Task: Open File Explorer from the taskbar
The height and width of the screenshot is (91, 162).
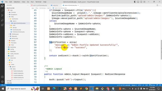Action: point(97,89)
